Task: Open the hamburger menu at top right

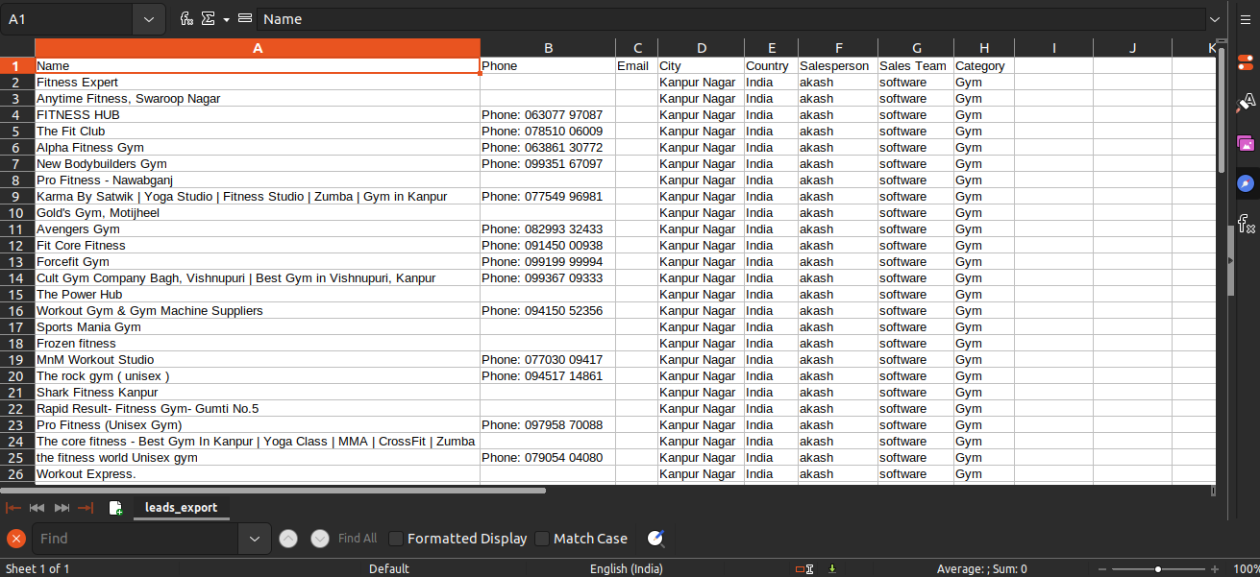Action: pyautogui.click(x=1245, y=19)
